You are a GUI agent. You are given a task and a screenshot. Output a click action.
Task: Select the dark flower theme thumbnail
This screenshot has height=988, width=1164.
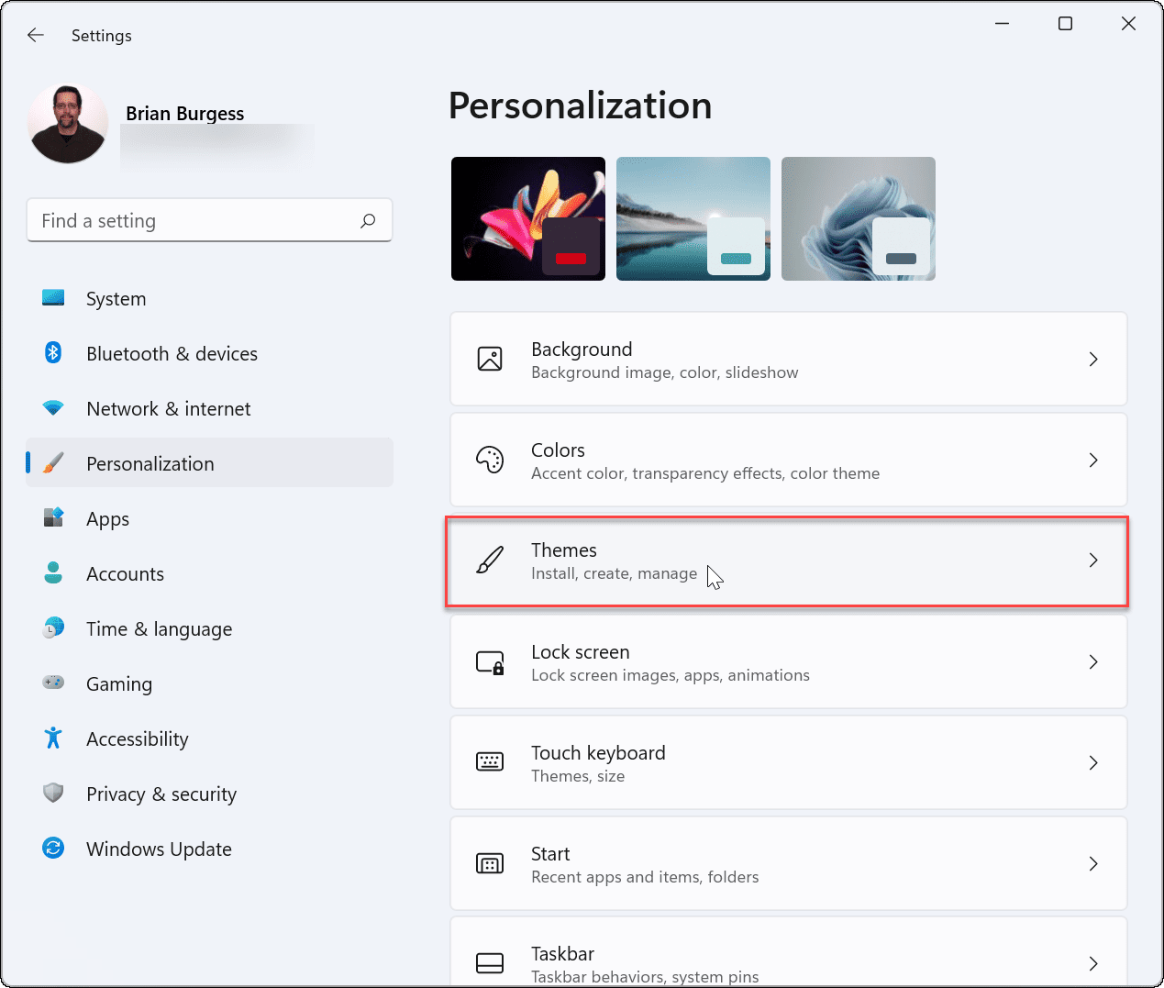pyautogui.click(x=527, y=218)
